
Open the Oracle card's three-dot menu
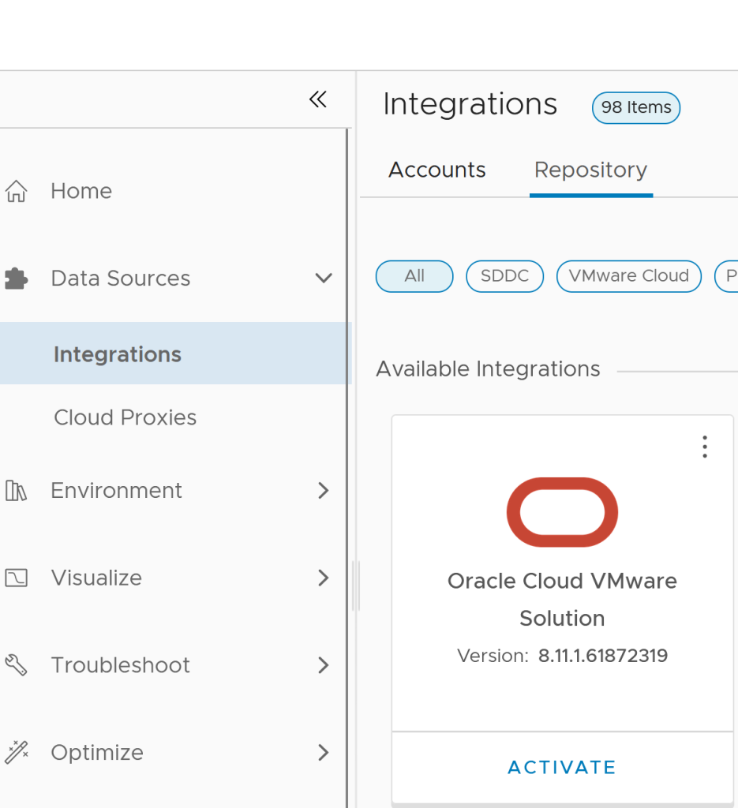(x=705, y=447)
